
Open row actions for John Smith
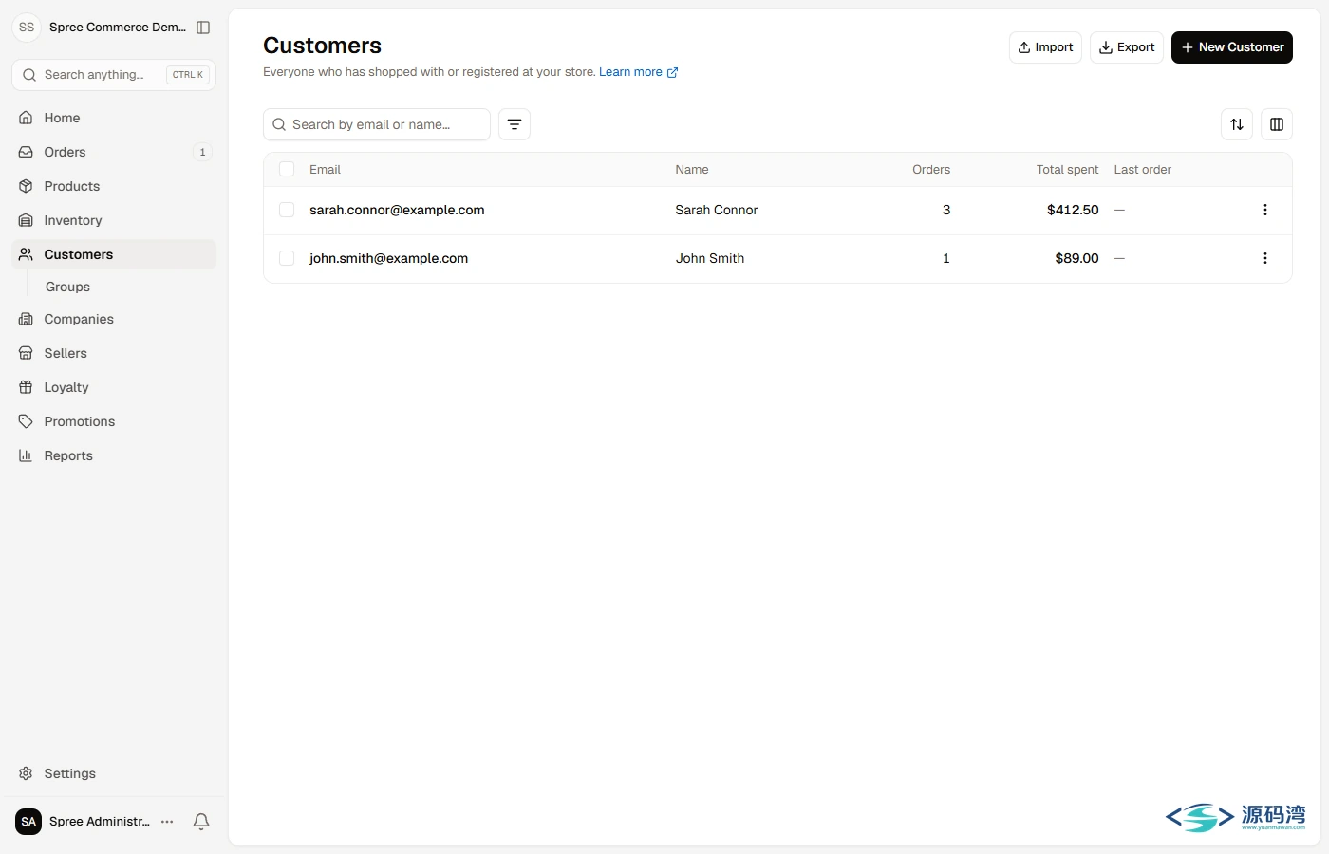(1265, 258)
